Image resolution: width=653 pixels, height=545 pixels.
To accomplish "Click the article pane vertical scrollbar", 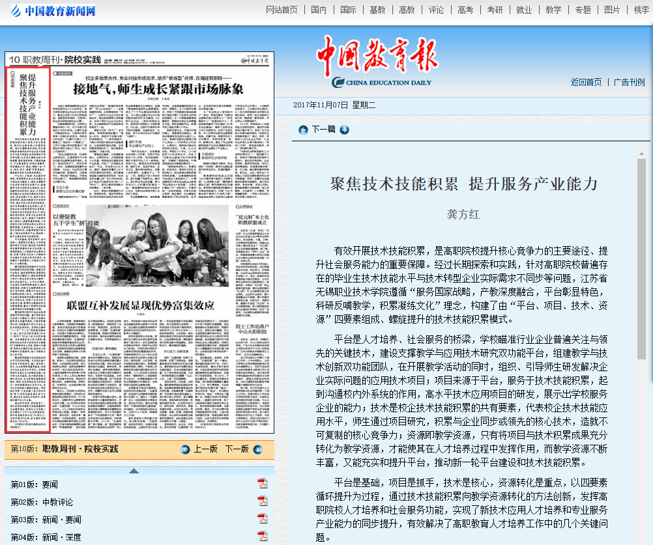I will 641,260.
